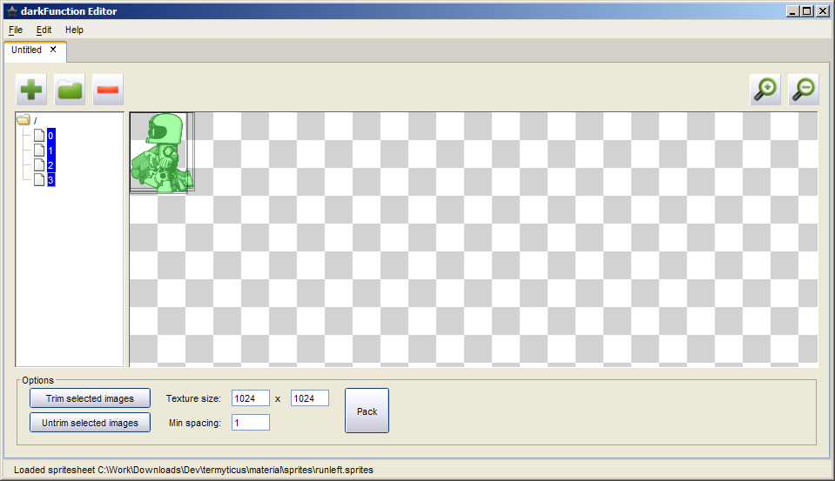835x481 pixels.
Task: Focus the Min spacing field
Action: [251, 423]
